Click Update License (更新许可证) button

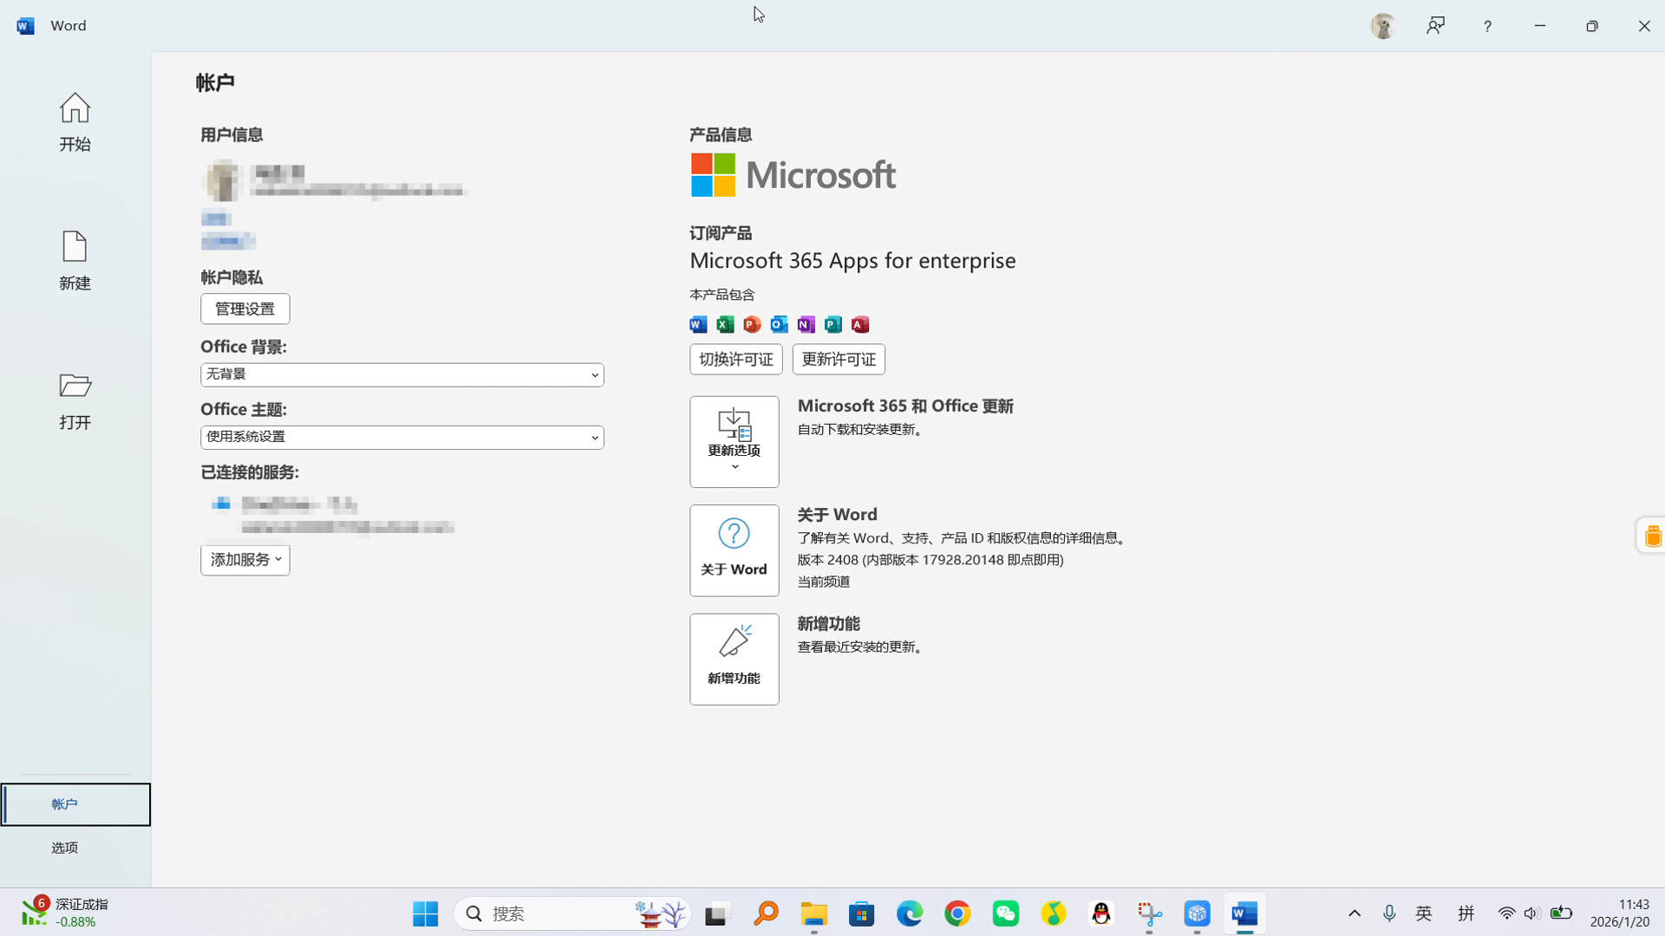839,360
